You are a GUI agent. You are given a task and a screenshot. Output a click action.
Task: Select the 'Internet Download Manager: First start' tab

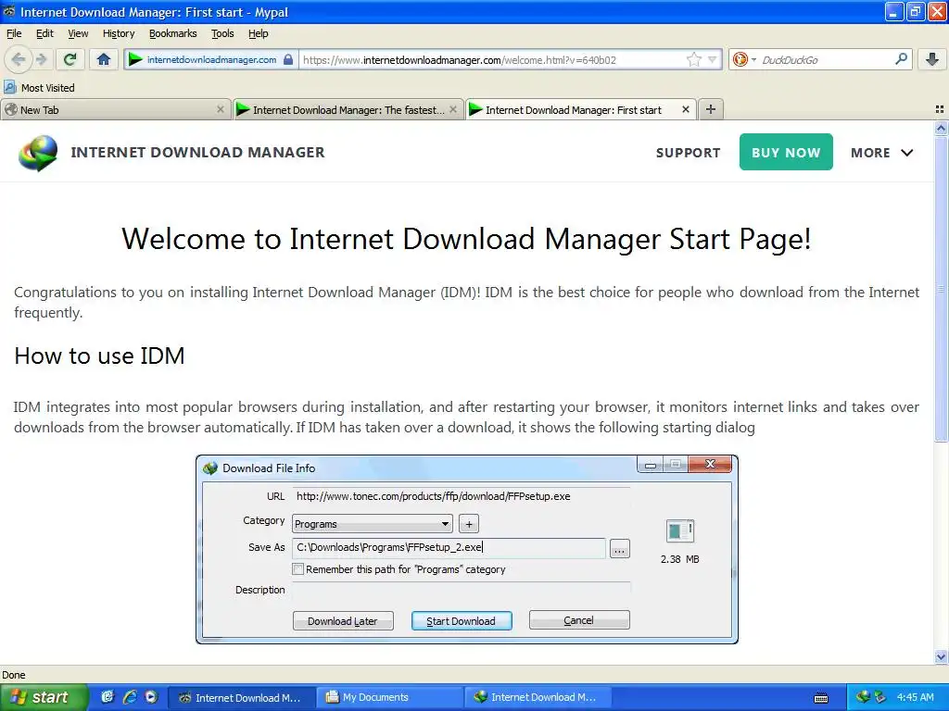click(581, 109)
